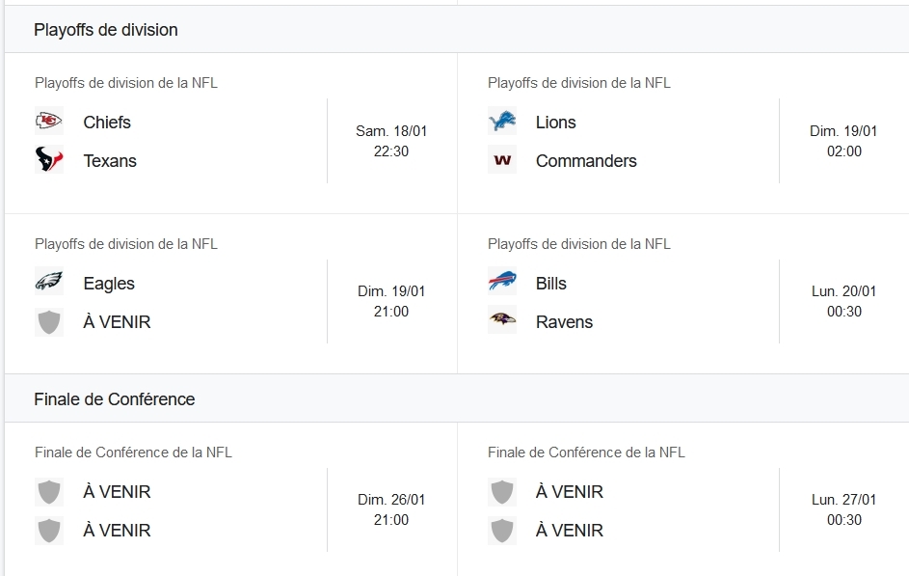Click the Bills team logo
Viewport: 909px width, 576px height.
pos(502,283)
